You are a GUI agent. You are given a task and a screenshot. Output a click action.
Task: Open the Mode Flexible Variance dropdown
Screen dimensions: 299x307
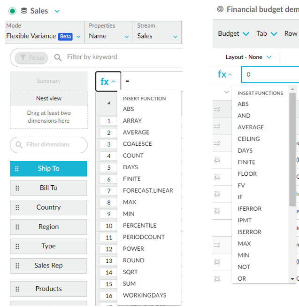78,37
